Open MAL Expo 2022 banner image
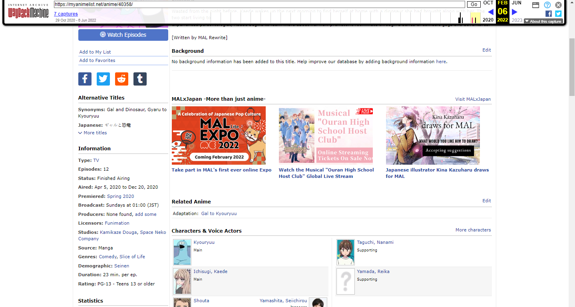This screenshot has width=575, height=307. (219, 136)
